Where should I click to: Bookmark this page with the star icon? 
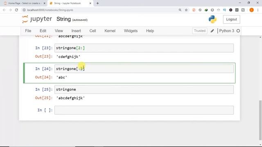point(186,10)
